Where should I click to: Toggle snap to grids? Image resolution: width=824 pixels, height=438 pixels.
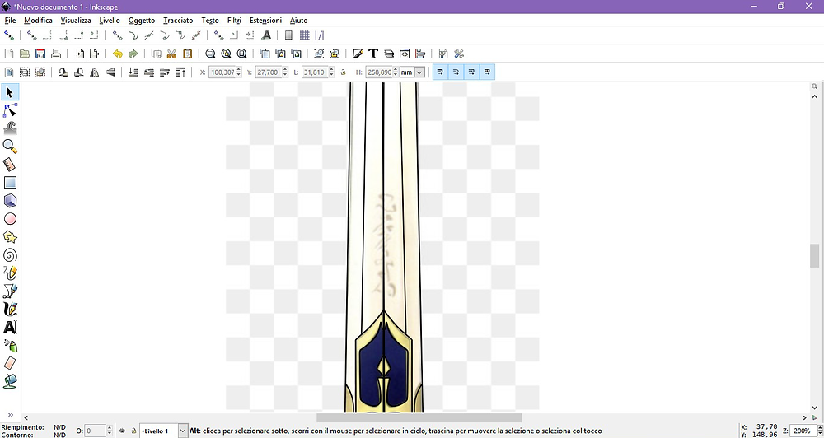(x=304, y=35)
